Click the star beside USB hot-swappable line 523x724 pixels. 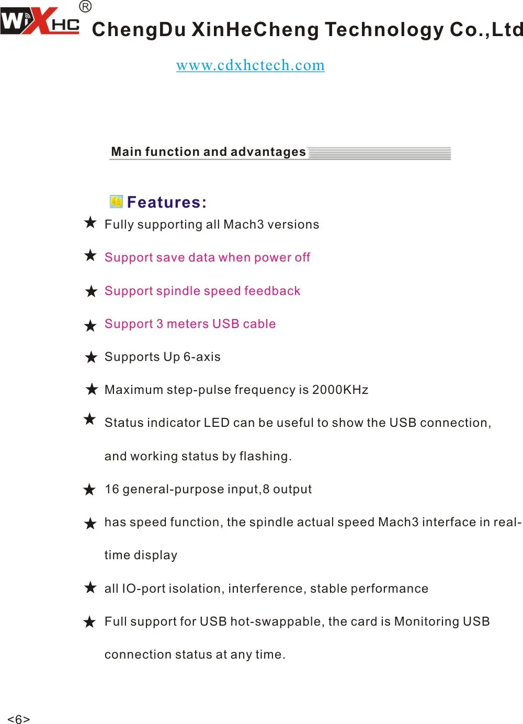(89, 622)
